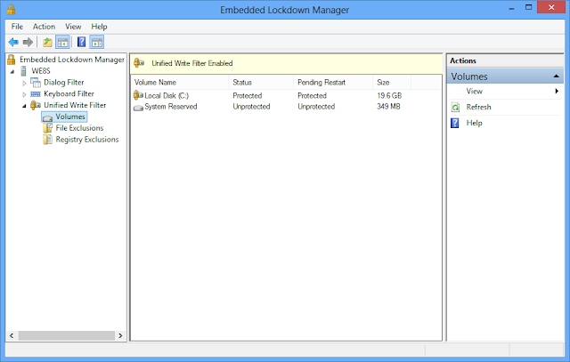Maximize the Embedded Lockdown Manager window
The height and width of the screenshot is (362, 570).
(528, 8)
